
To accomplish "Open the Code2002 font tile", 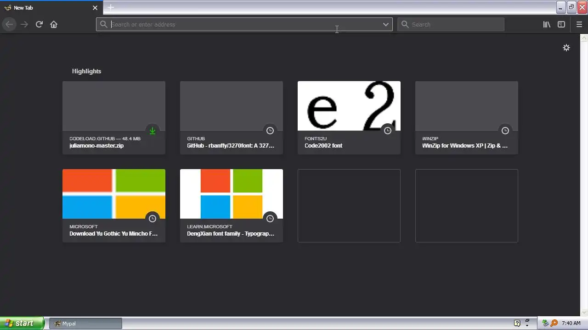I will click(x=349, y=118).
